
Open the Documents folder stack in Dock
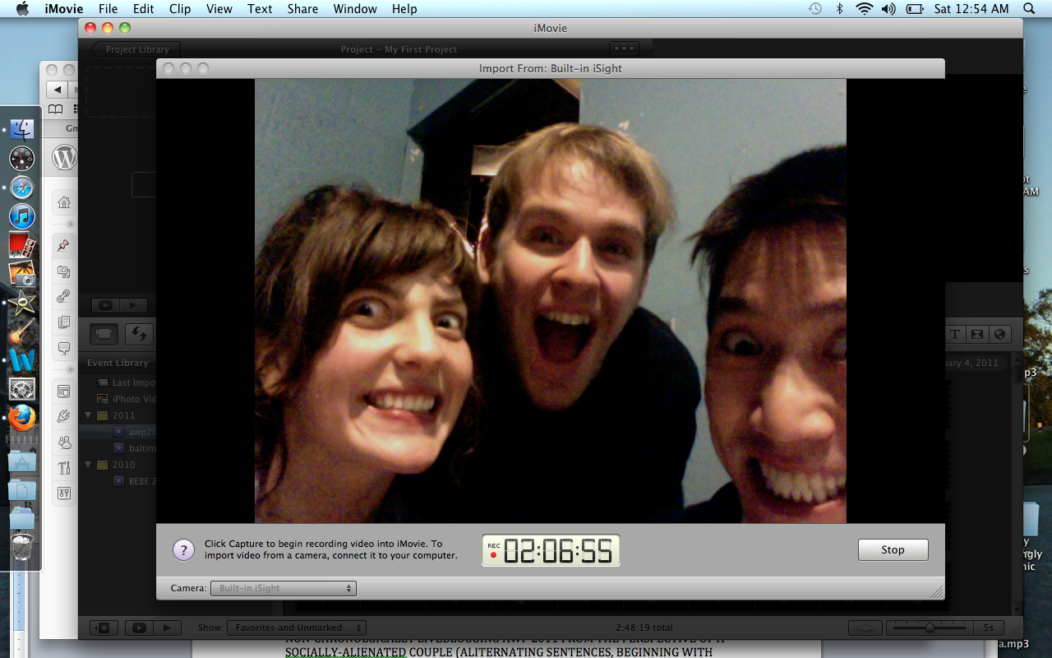[22, 490]
